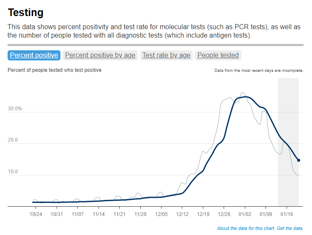Switch to Percent positive by age tab
This screenshot has height=235, width=312.
pyautogui.click(x=100, y=55)
